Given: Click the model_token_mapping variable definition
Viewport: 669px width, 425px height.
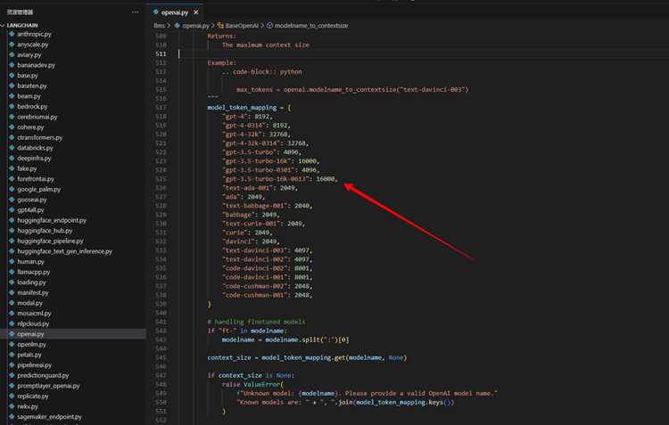Looking at the screenshot, I should coord(242,108).
